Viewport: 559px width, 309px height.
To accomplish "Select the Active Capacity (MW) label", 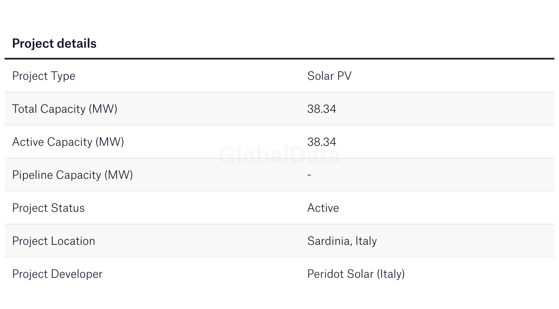I will pos(68,142).
